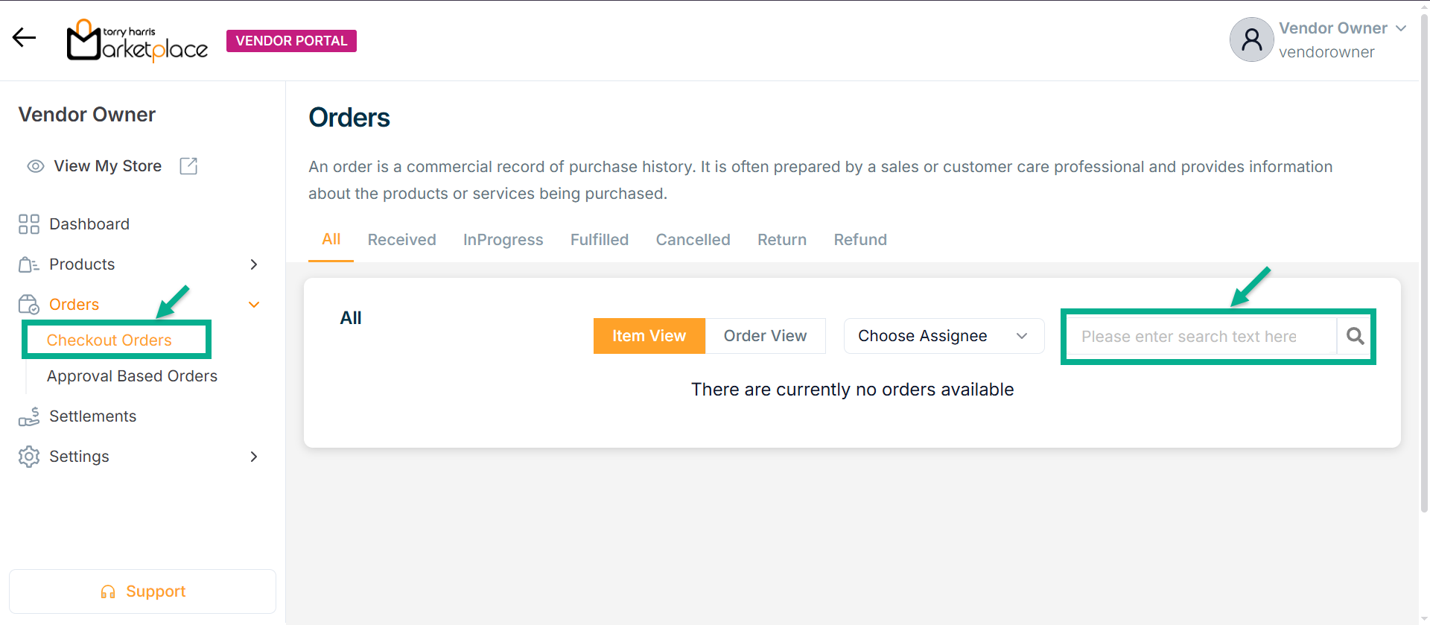Expand the Vendor Owner account menu
The width and height of the screenshot is (1430, 625).
[x=1401, y=28]
